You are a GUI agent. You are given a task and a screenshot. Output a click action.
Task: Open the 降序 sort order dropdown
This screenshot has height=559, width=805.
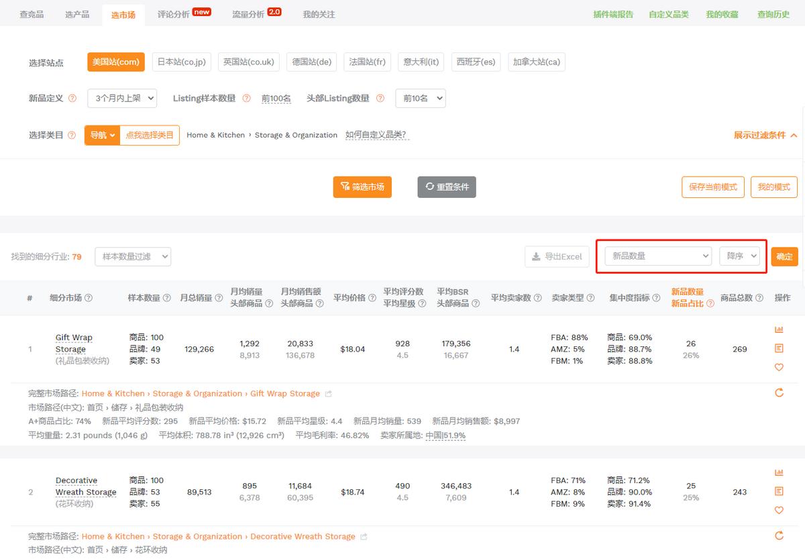click(739, 256)
